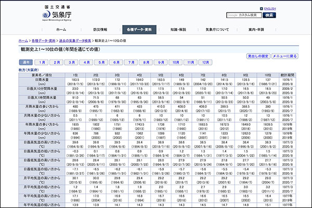Image resolution: width=312 pixels, height=208 pixels.
Task: Click the 137 (1986/7/21) rainfall cell
Action: coord(268,82)
